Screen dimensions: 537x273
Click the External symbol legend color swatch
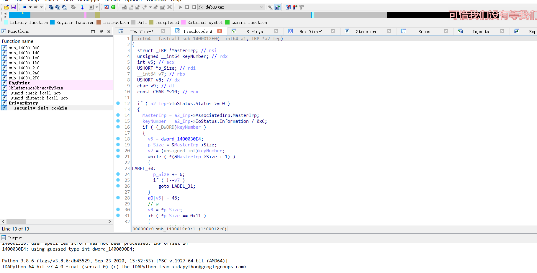point(183,22)
